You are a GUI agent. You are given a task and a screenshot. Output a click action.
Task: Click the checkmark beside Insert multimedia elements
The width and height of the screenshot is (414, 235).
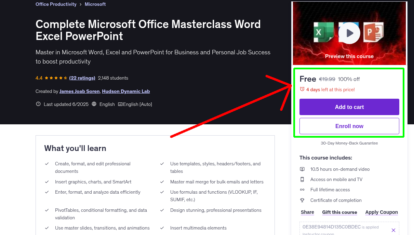point(162,228)
